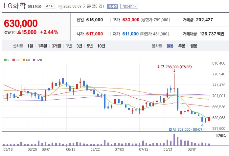The height and width of the screenshot is (156, 229).
Task: Click the calendar clock icon beside the date
Action: 60,7
